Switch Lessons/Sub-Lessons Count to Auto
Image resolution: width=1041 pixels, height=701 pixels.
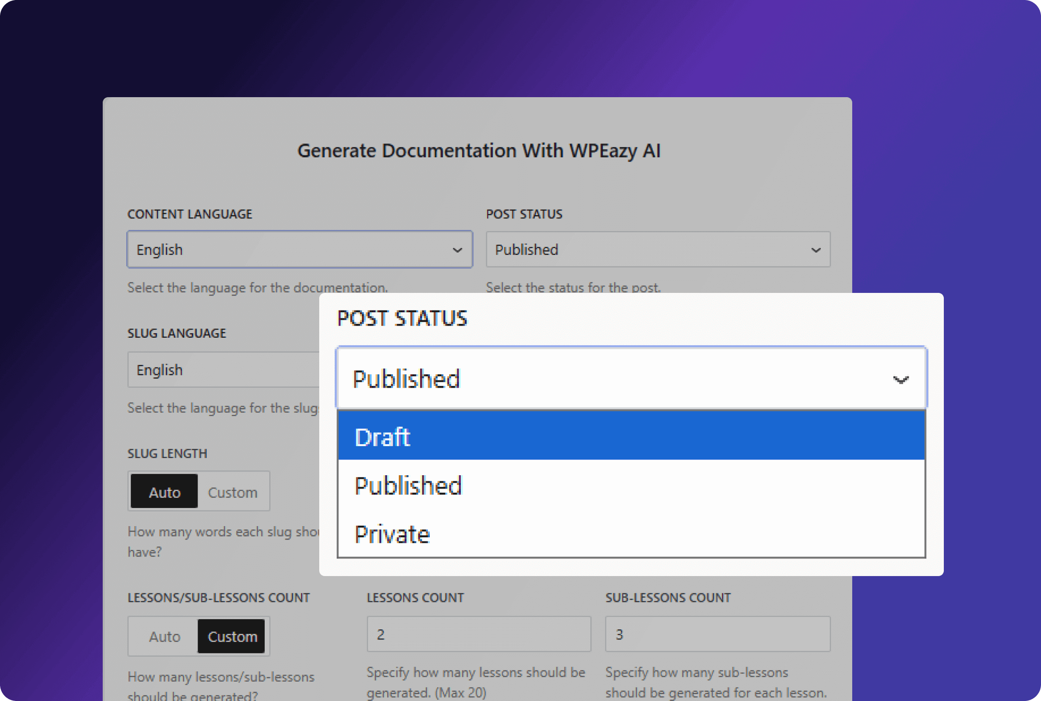(x=164, y=637)
